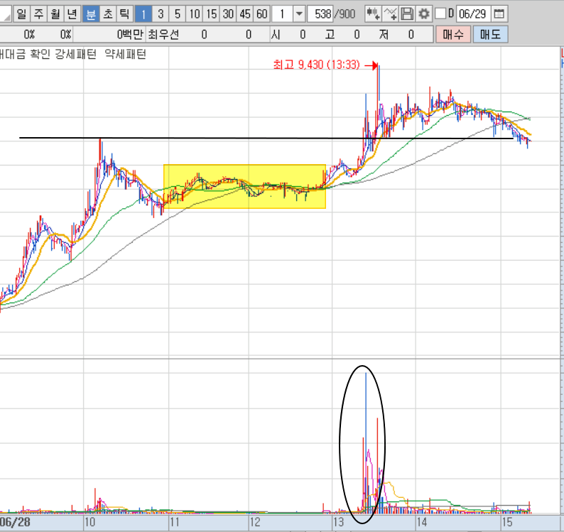
Task: Set the interval to 30 minutes
Action: coord(228,14)
